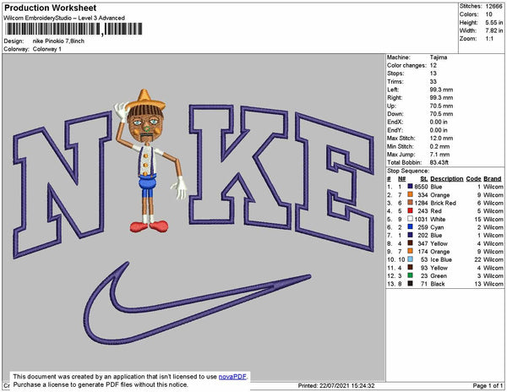
Task: Click the 'Description' column header
Action: (447, 179)
